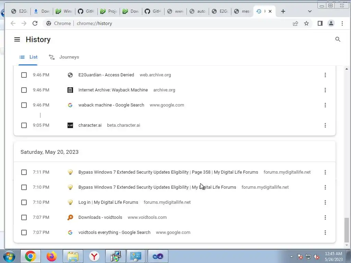Click the scrollbar down arrow
This screenshot has width=351, height=263.
(347, 245)
